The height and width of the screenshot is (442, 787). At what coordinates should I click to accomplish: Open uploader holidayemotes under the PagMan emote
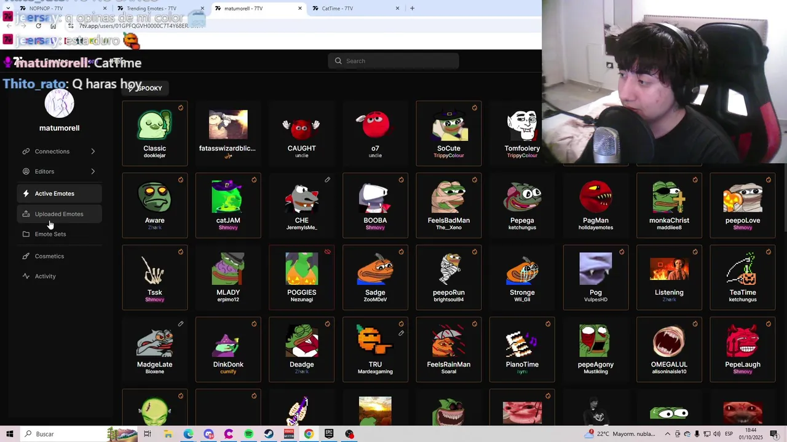(x=595, y=227)
